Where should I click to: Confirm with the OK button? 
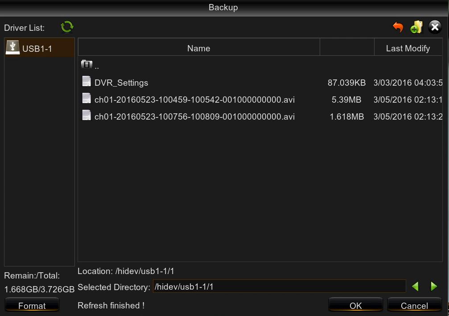tap(355, 305)
